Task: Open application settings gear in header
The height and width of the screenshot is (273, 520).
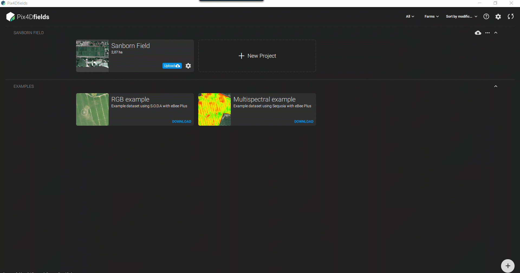Action: (x=498, y=17)
